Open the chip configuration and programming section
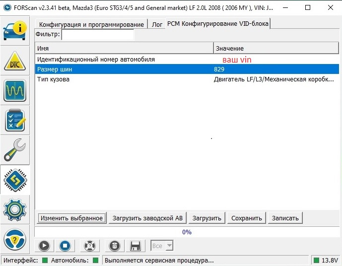Screen dimensions: 342x266 pos(15,180)
